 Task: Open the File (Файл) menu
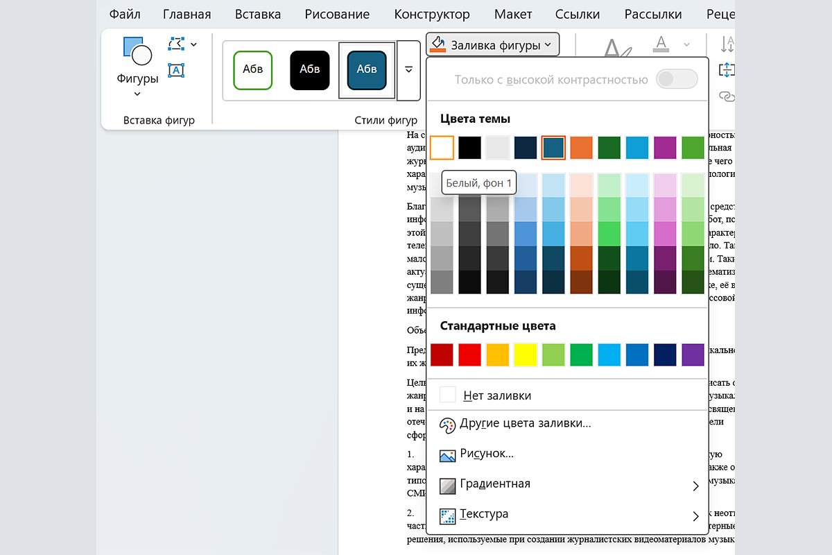click(125, 14)
